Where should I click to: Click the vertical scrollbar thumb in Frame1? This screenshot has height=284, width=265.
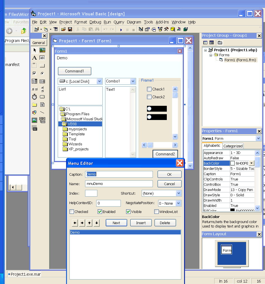point(175,95)
